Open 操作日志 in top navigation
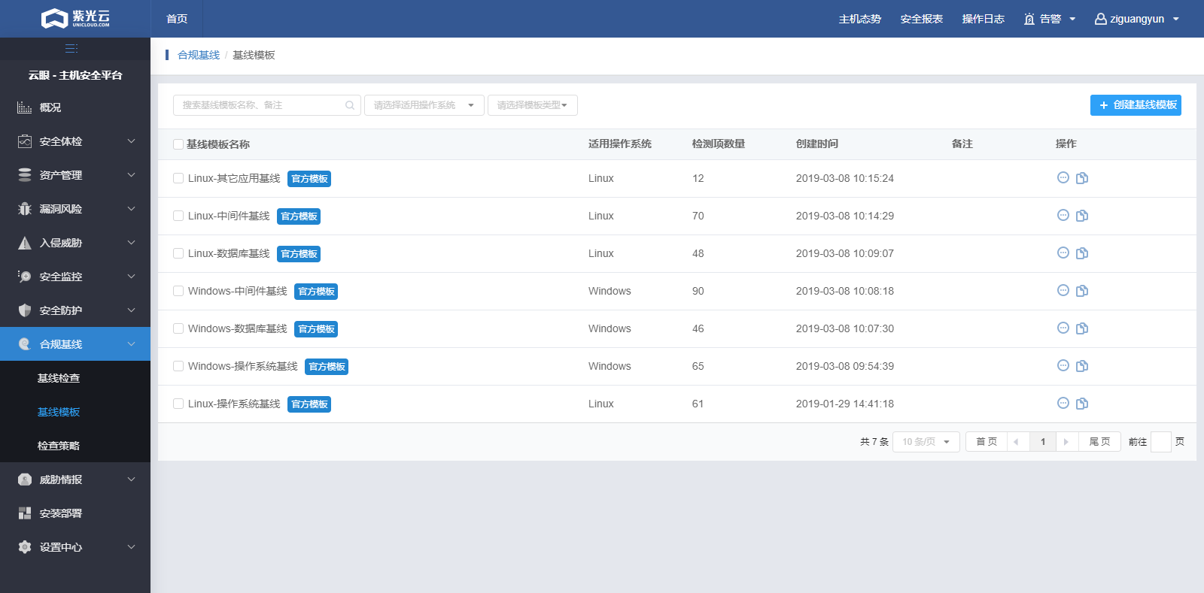 (984, 19)
